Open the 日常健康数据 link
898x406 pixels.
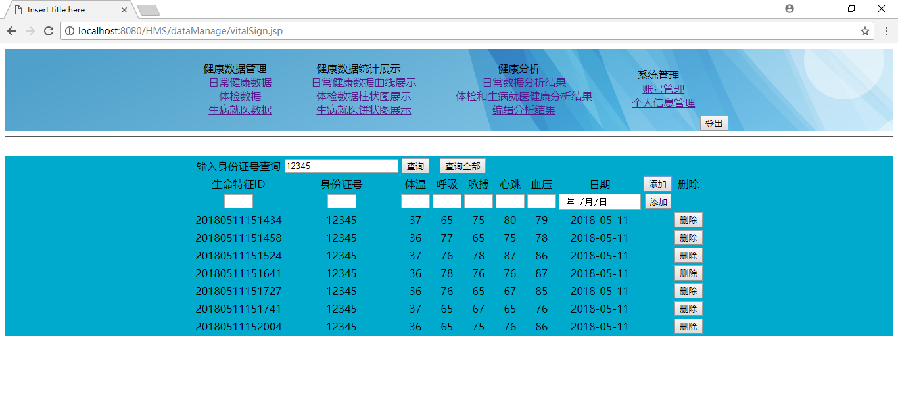pos(240,83)
